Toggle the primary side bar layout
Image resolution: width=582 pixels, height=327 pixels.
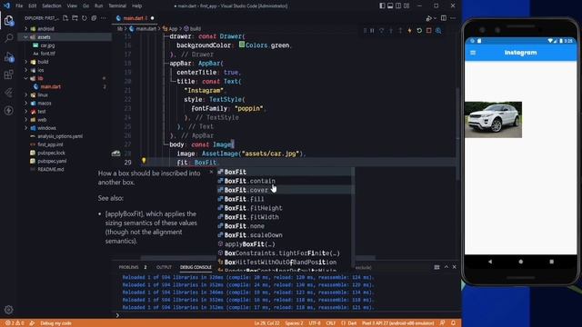point(382,5)
